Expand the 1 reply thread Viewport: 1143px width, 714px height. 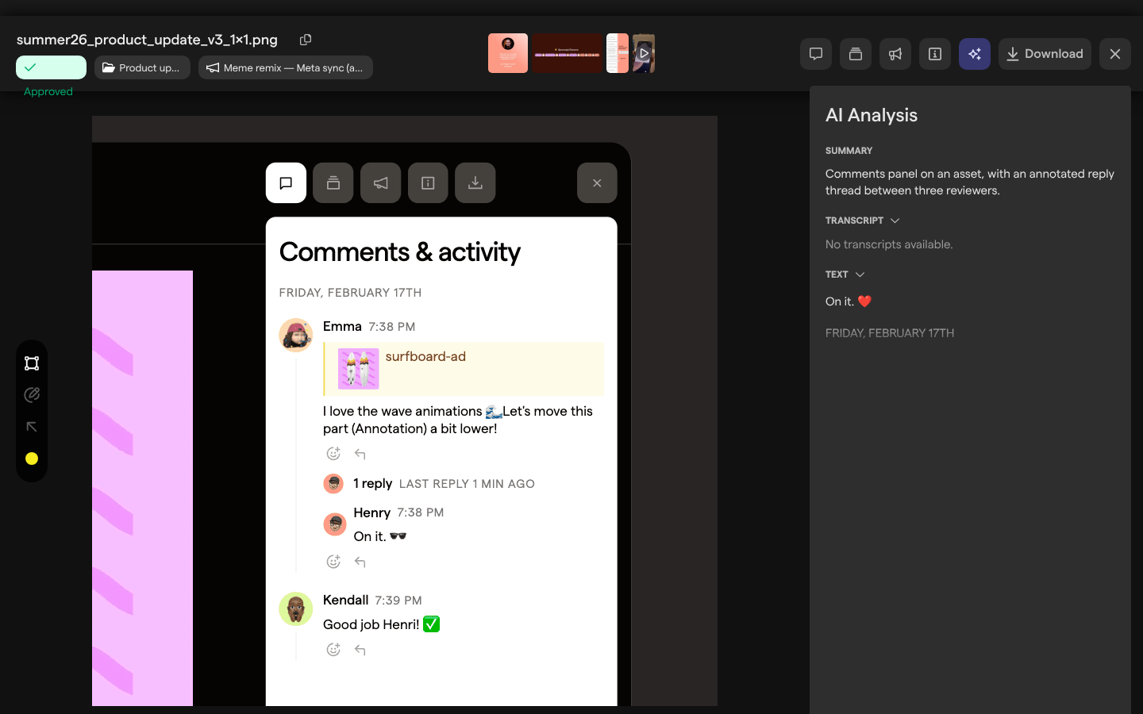pos(429,484)
